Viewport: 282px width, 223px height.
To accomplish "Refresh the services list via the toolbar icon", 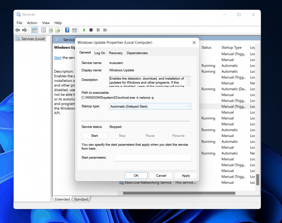I will pos(51,30).
